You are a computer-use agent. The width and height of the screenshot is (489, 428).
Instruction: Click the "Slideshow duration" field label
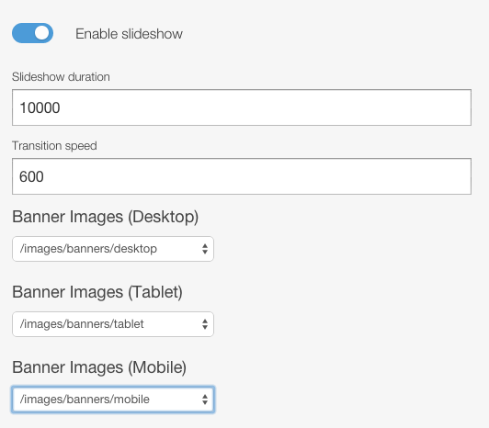click(x=61, y=77)
